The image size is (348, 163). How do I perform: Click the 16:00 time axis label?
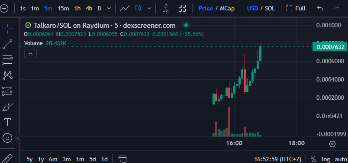(x=234, y=143)
